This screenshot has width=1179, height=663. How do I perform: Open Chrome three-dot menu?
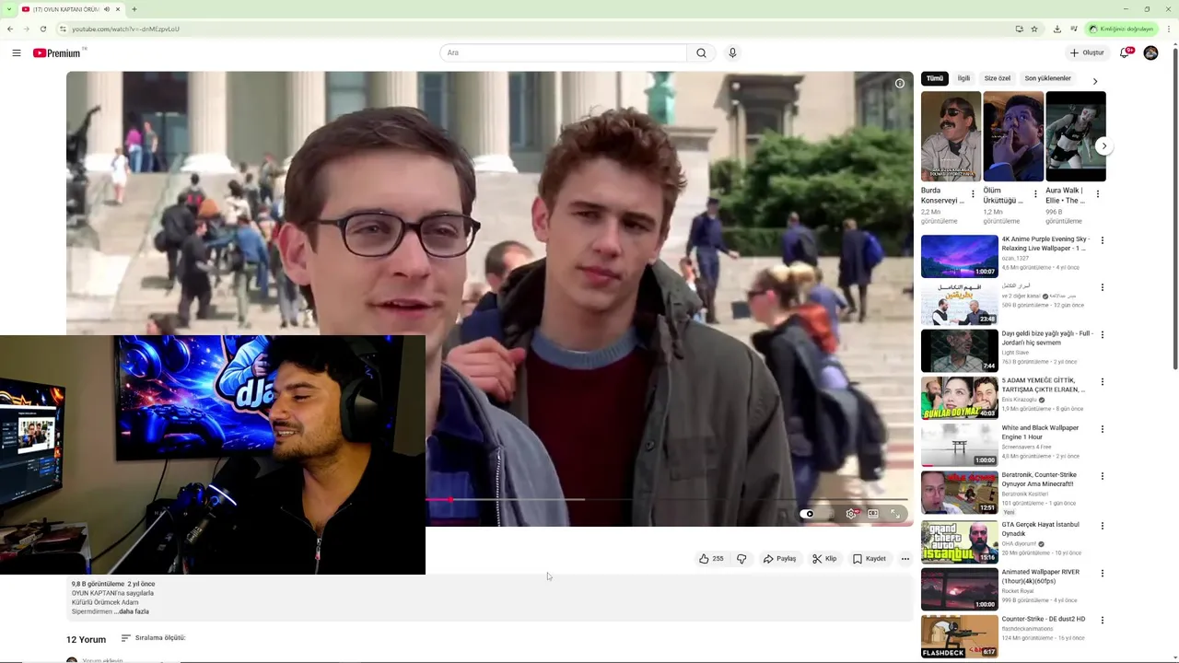1170,29
